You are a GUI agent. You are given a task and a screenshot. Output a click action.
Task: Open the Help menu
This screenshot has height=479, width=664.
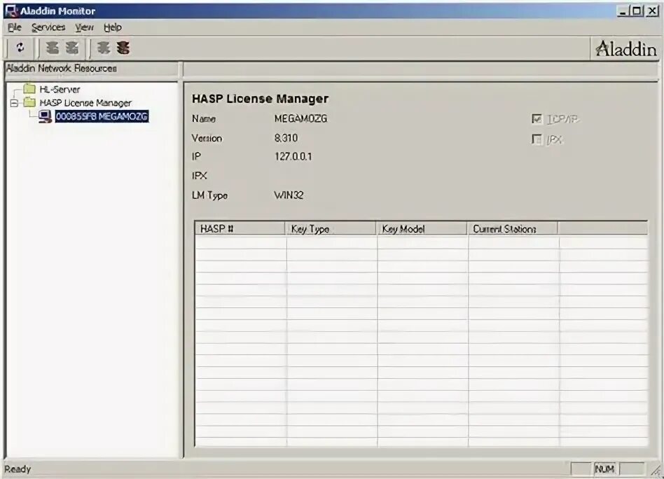coord(113,27)
